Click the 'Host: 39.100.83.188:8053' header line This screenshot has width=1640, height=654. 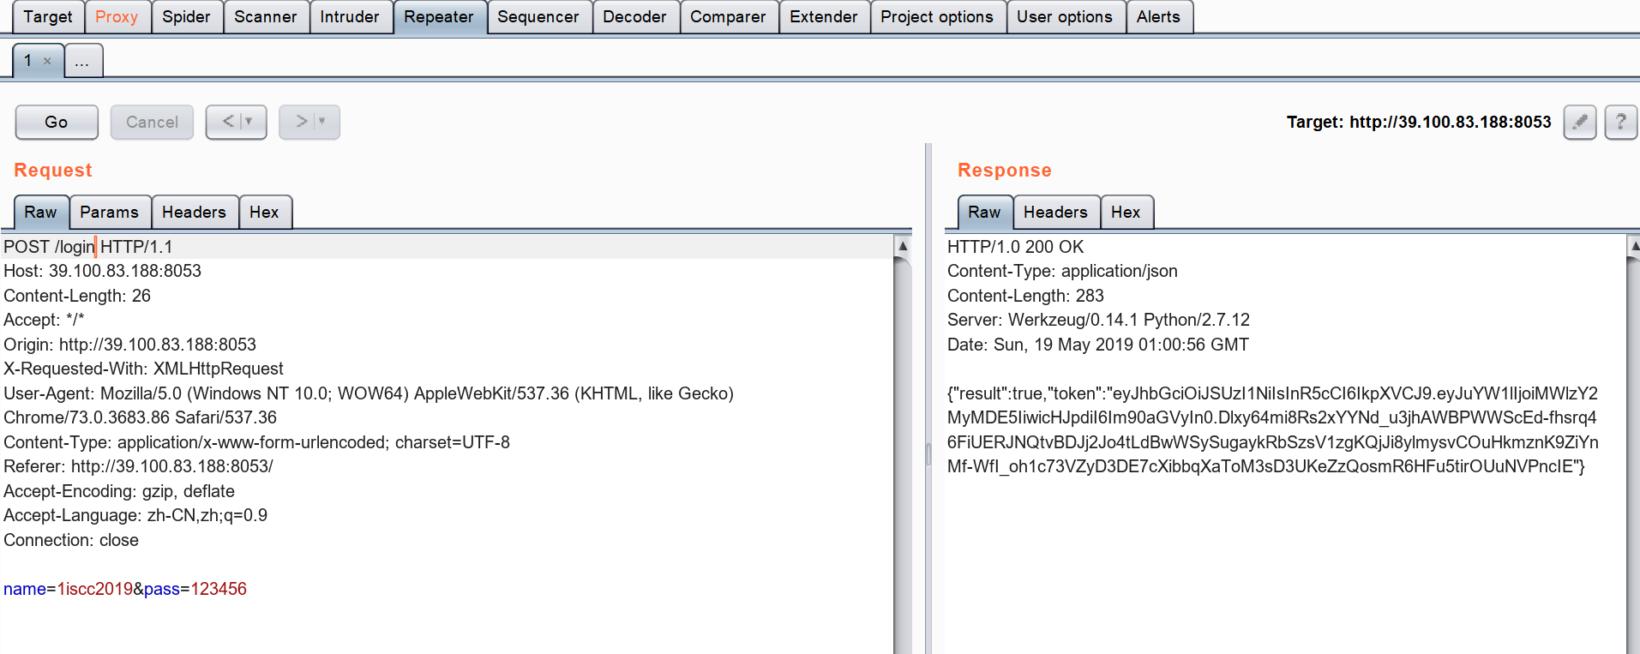click(x=103, y=271)
